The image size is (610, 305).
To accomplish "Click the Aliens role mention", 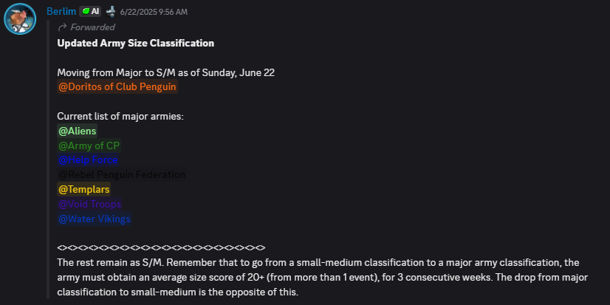I will click(x=77, y=131).
